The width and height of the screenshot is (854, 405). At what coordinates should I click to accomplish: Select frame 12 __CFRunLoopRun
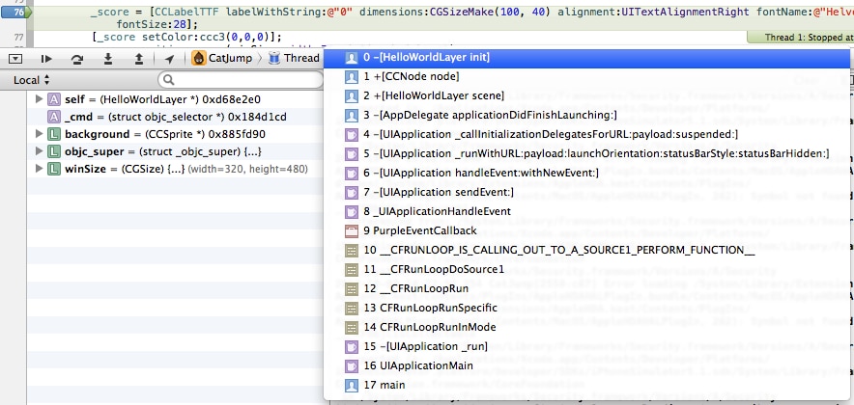pos(586,288)
